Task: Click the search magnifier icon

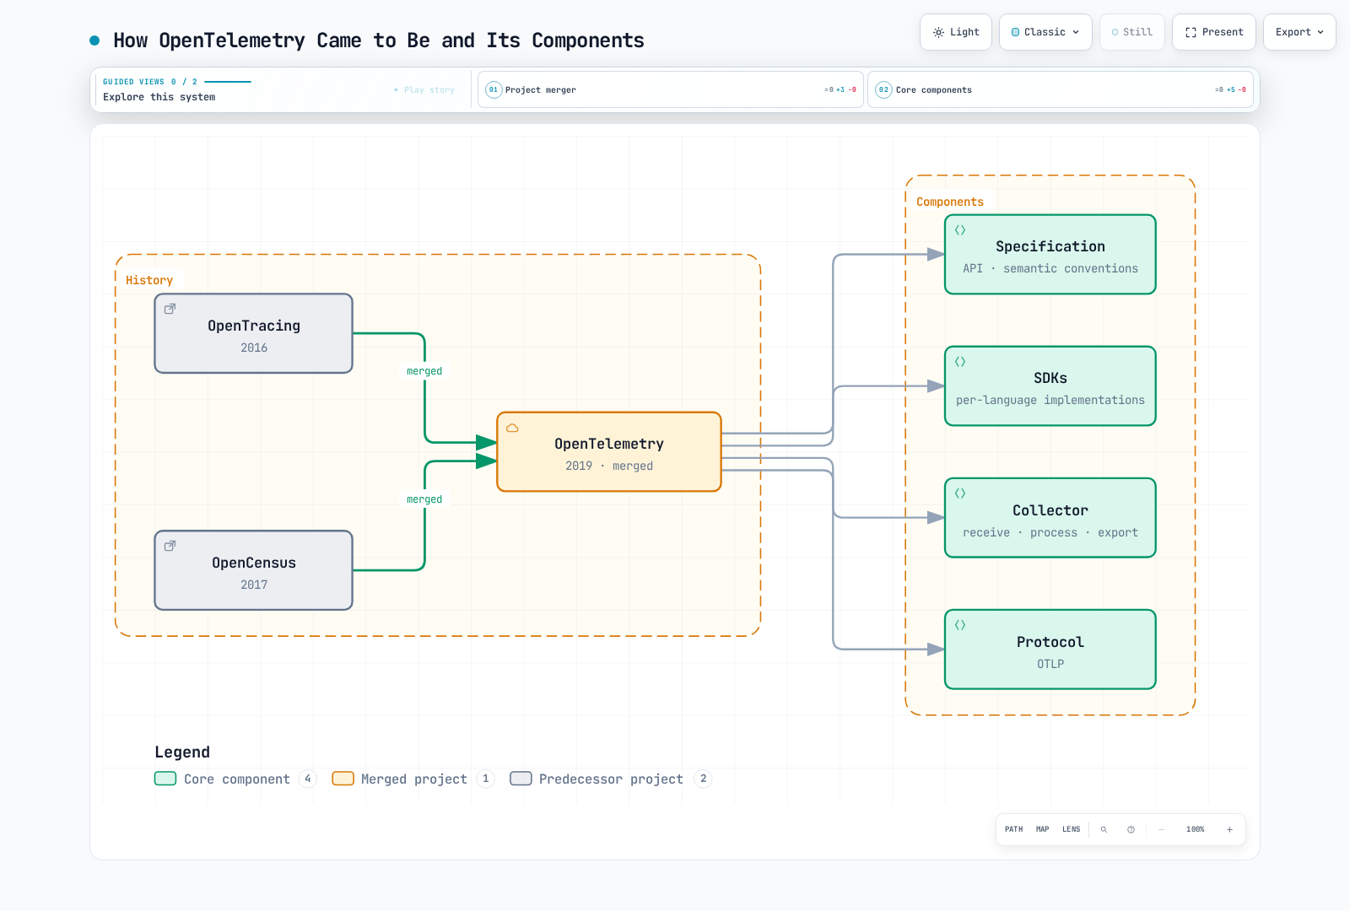Action: tap(1104, 829)
